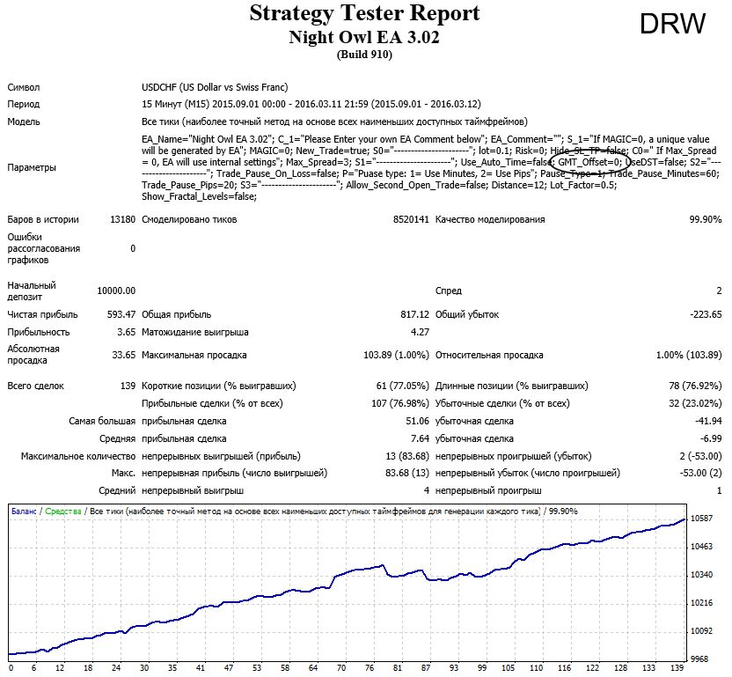Select the consecutive loss value '-53.00 (2)'
The image size is (732, 677).
pyautogui.click(x=700, y=474)
